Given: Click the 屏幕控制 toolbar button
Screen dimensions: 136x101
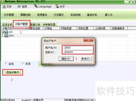Looking at the screenshot, I should point(26,15).
